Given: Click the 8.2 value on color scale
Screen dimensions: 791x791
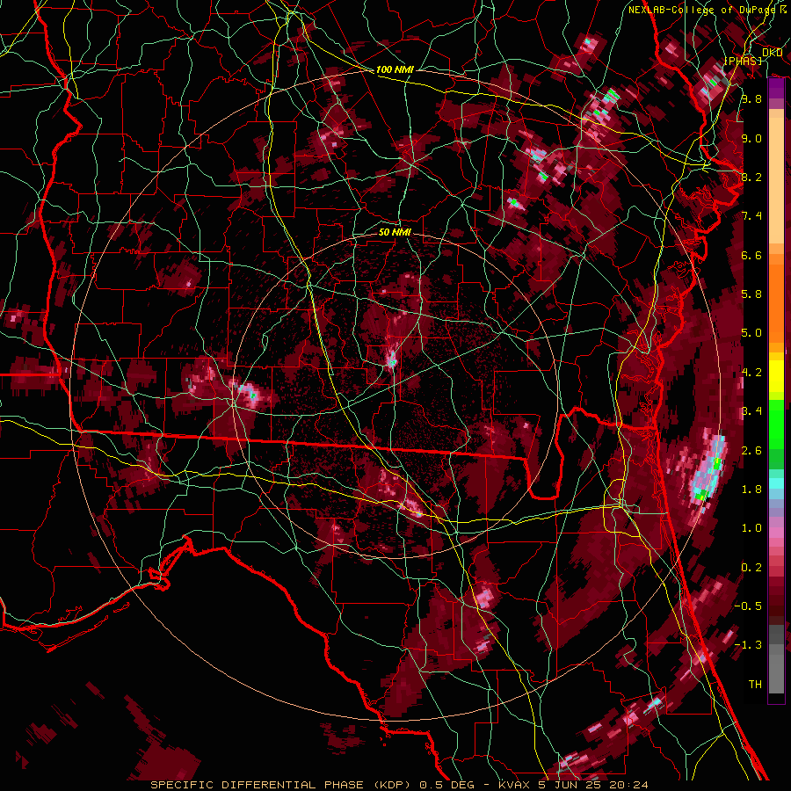Looking at the screenshot, I should (x=751, y=177).
